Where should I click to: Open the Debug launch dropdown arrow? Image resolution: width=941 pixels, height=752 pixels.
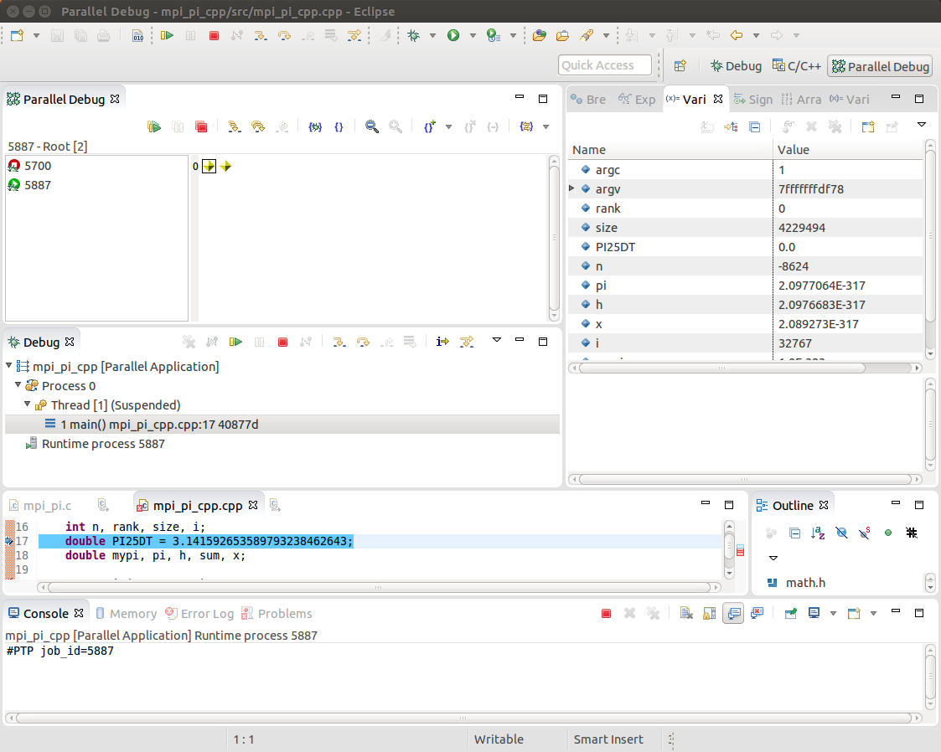point(432,35)
